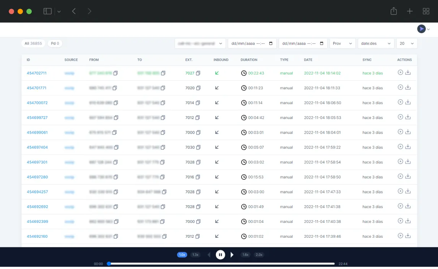Set playback speed to 1.3x
The width and height of the screenshot is (438, 269).
coord(195,255)
